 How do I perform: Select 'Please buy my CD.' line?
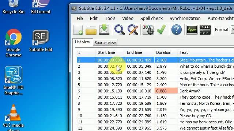(155, 116)
